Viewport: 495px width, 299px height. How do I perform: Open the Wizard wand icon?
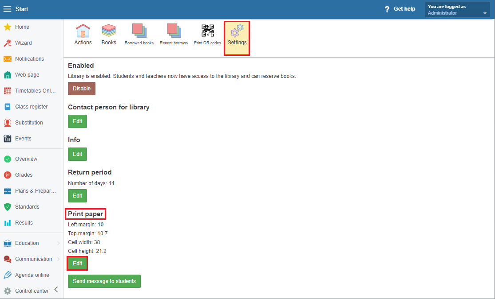8,43
